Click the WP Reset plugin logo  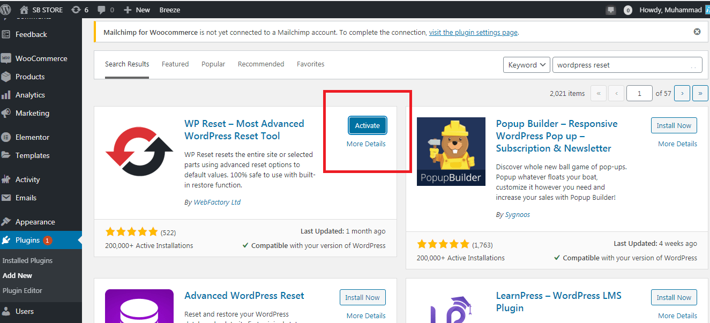(139, 152)
